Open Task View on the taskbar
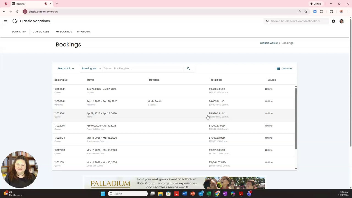 click(152, 194)
